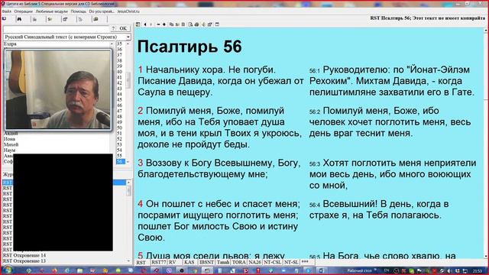Select the book Ездра
Image resolution: width=489 pixels, height=275 pixels.
click(x=10, y=44)
